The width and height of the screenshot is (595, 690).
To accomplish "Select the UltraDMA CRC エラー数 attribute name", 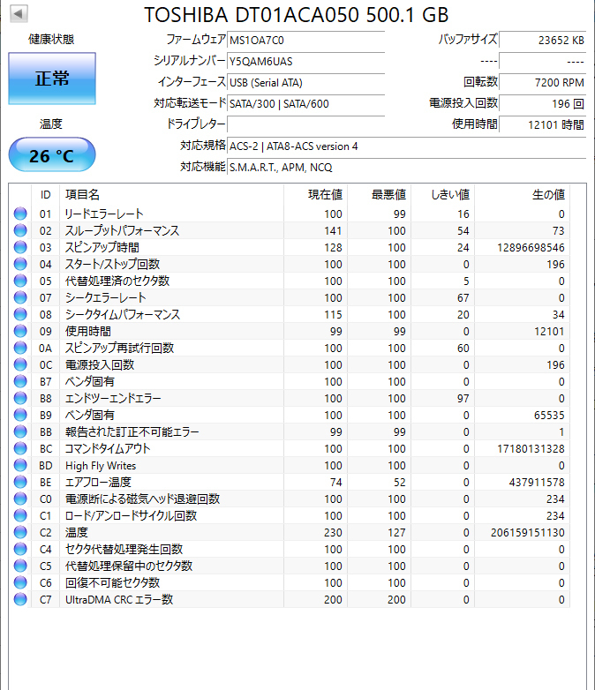I will (x=119, y=599).
